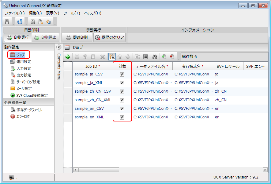This screenshot has height=184, width=271.
Task: Click the horizontal scrollbar right arrow
Action: (x=265, y=170)
